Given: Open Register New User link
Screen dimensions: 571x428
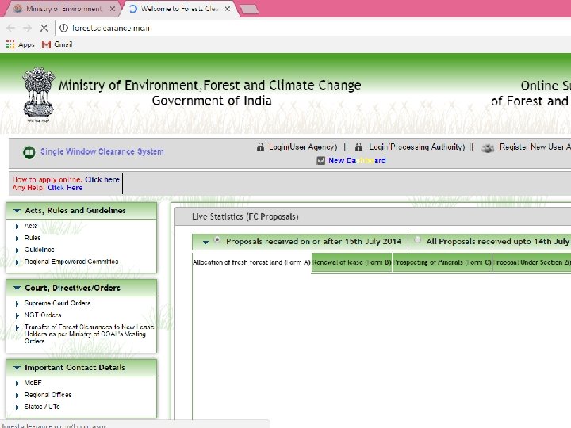Looking at the screenshot, I should pyautogui.click(x=535, y=147).
